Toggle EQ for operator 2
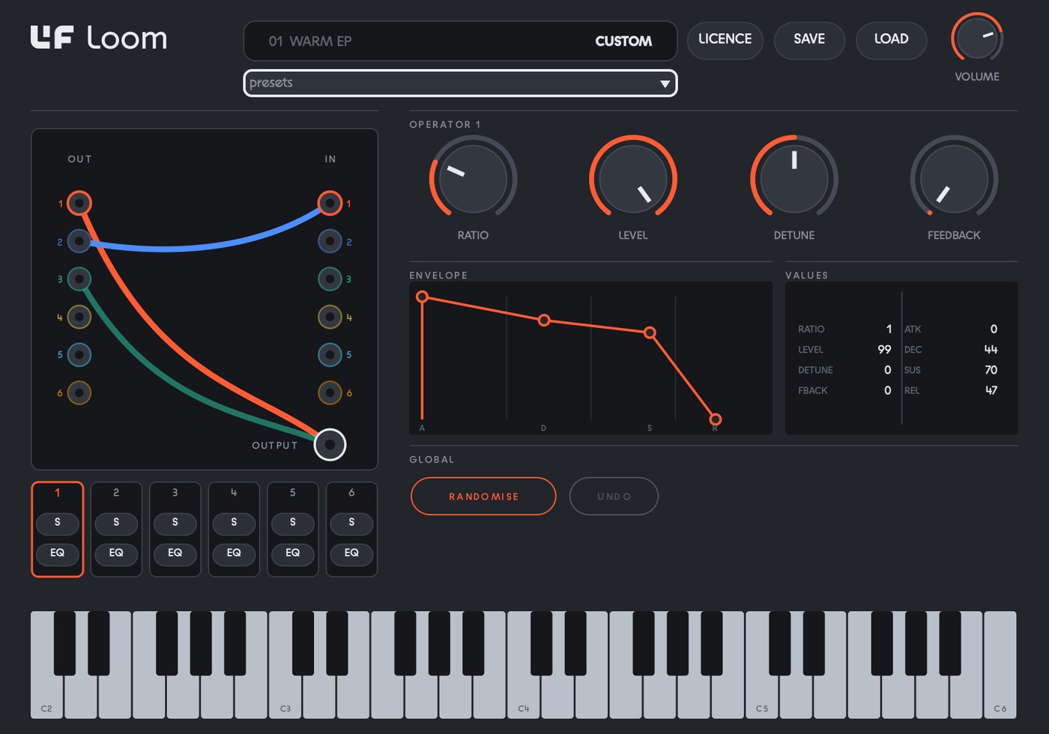The width and height of the screenshot is (1049, 734). pos(116,553)
